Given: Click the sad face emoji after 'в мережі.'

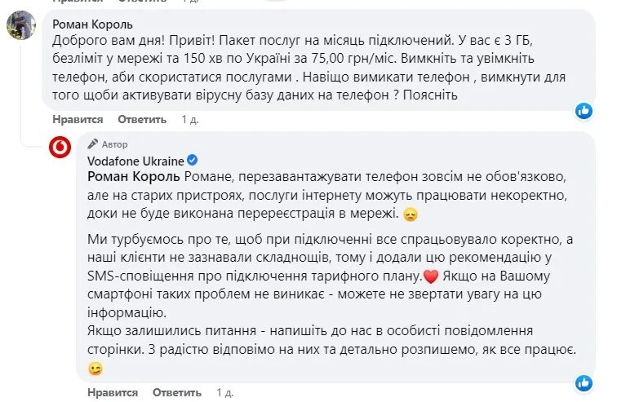Looking at the screenshot, I should [x=411, y=215].
